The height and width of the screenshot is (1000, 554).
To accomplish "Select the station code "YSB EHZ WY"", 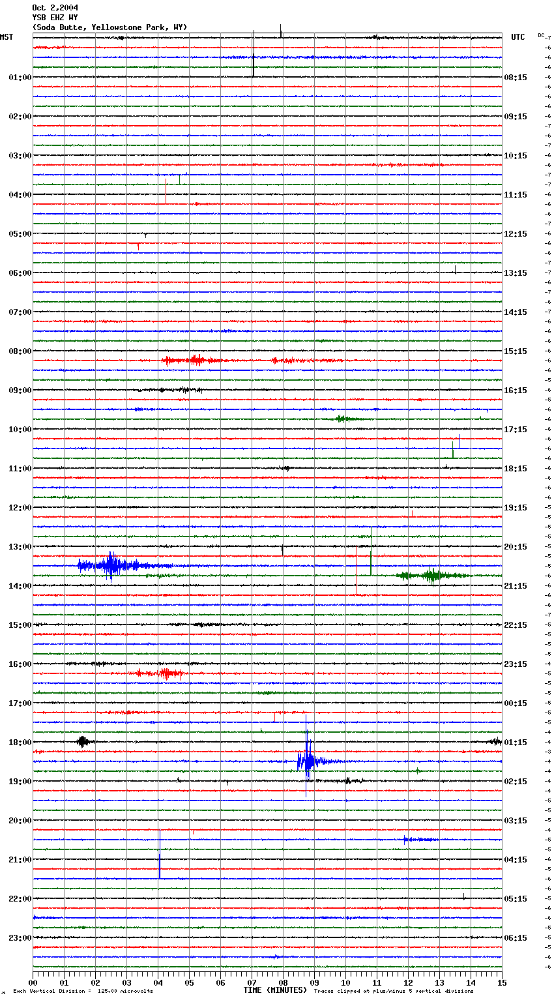I will click(55, 18).
